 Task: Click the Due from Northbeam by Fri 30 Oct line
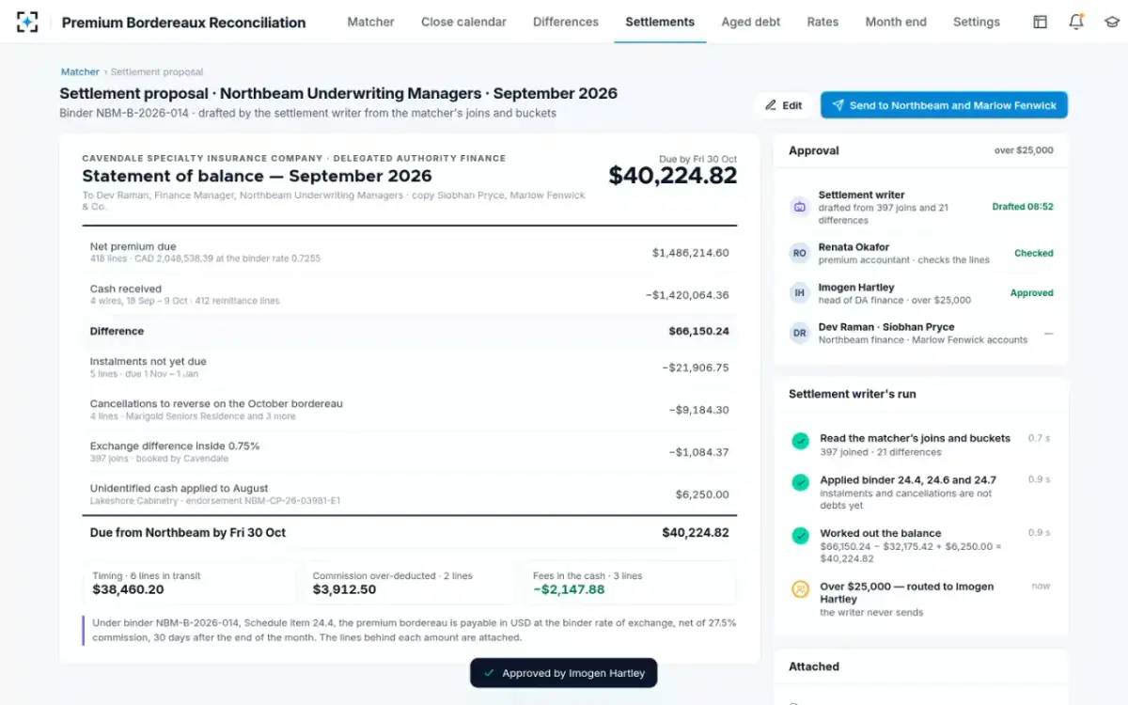(x=410, y=533)
